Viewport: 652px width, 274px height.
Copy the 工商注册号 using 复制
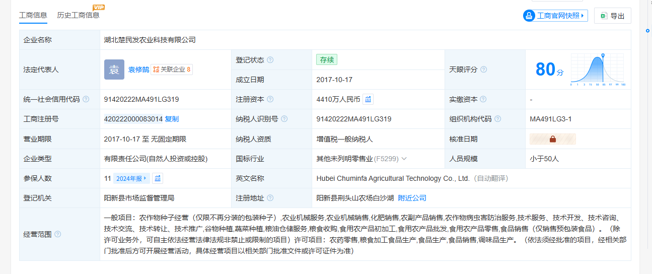pos(172,119)
